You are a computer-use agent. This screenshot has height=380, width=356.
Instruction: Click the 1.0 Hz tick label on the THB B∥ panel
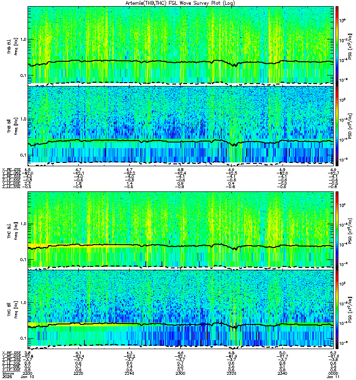point(23,119)
